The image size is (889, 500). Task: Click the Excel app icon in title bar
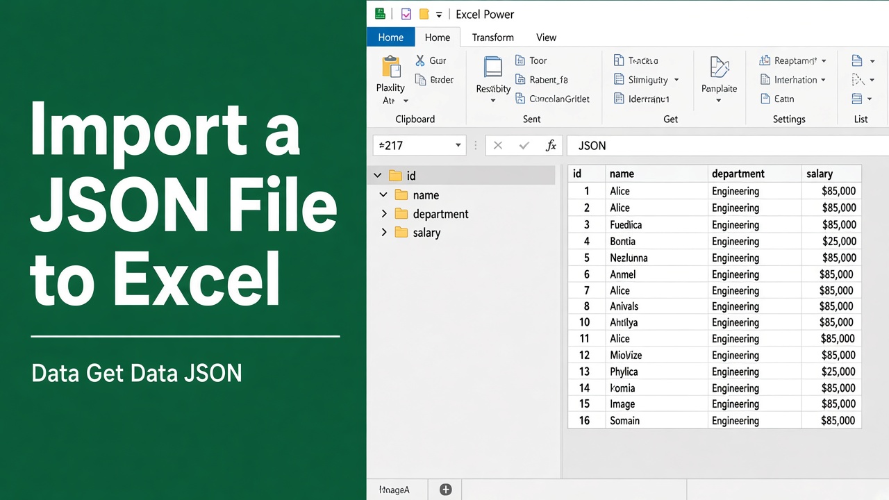pyautogui.click(x=380, y=14)
